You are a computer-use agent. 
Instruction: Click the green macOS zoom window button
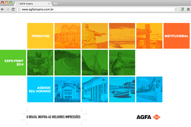click(11, 3)
